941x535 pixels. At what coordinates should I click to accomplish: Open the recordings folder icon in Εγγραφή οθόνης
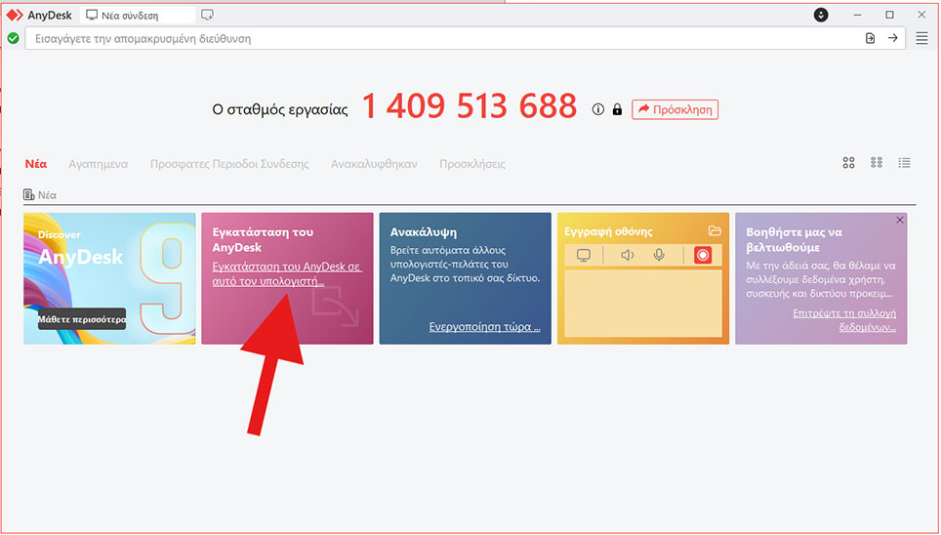click(715, 231)
